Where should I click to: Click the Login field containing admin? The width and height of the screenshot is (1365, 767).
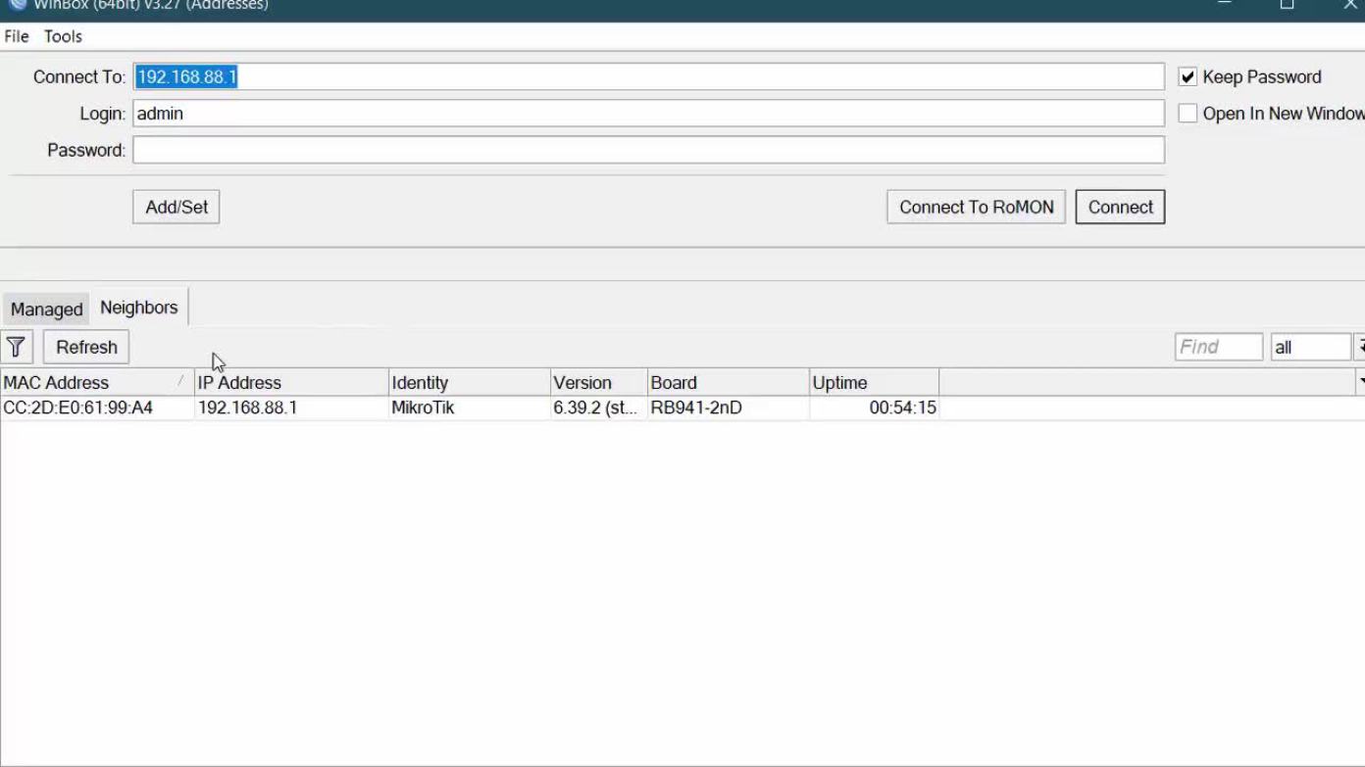[x=648, y=114]
